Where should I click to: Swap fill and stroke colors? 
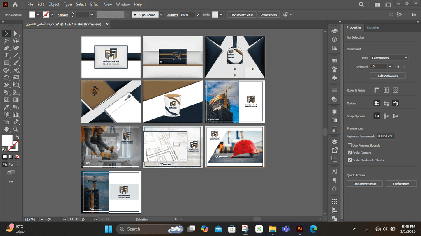(x=17, y=137)
